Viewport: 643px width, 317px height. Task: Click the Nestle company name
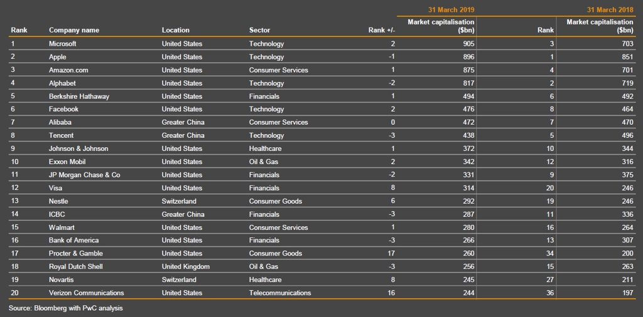tap(58, 201)
